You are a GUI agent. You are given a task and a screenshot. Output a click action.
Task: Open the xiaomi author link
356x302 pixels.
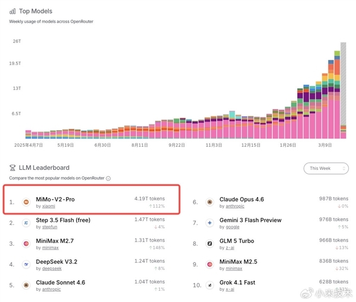[48, 207]
